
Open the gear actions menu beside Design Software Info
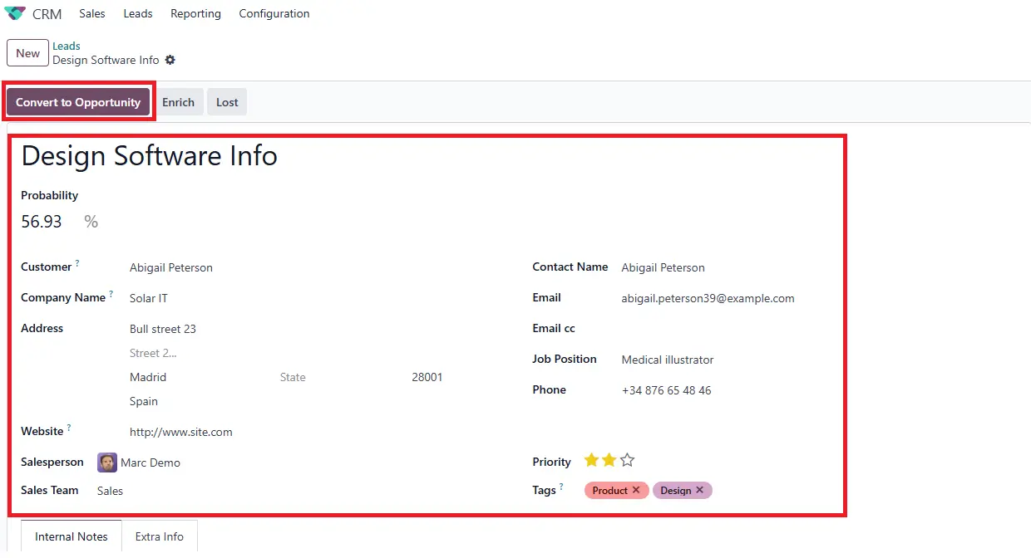point(170,60)
